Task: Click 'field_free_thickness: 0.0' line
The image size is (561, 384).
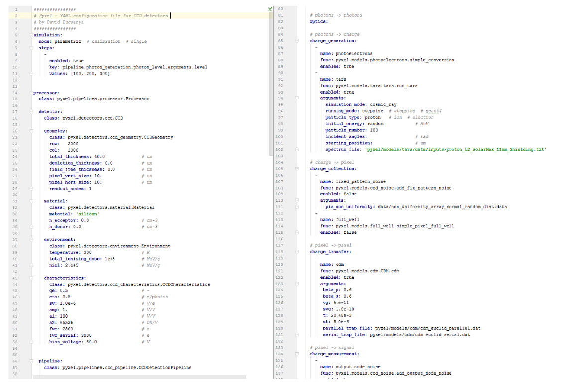Action: pos(82,170)
